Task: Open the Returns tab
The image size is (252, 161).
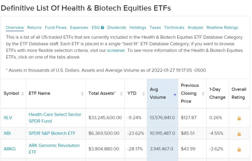Action: [34, 28]
